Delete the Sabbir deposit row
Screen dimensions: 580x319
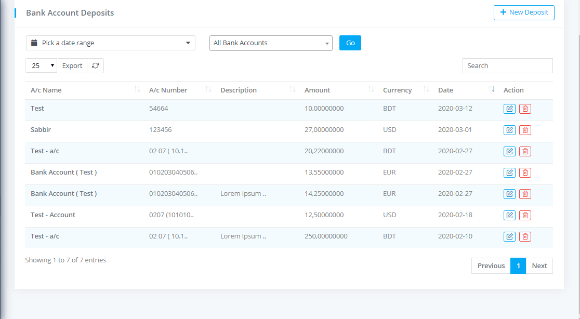525,130
